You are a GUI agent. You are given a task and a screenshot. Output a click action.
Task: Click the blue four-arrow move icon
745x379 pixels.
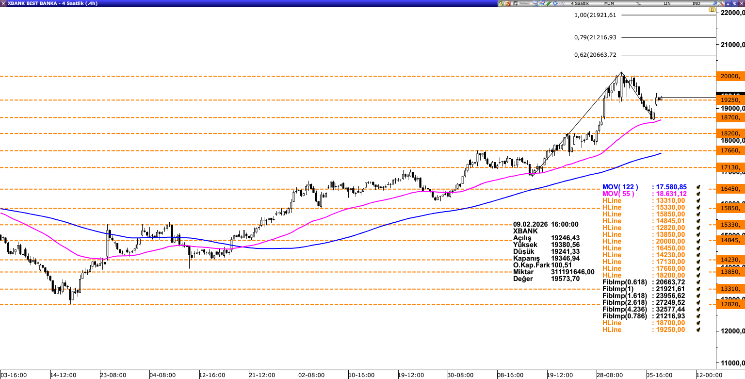[x=555, y=3]
